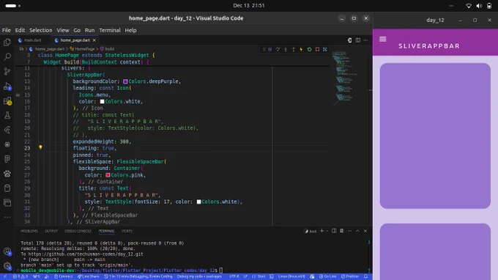Open the Extensions view
Image resolution: width=498 pixels, height=280 pixels.
pos(7,101)
